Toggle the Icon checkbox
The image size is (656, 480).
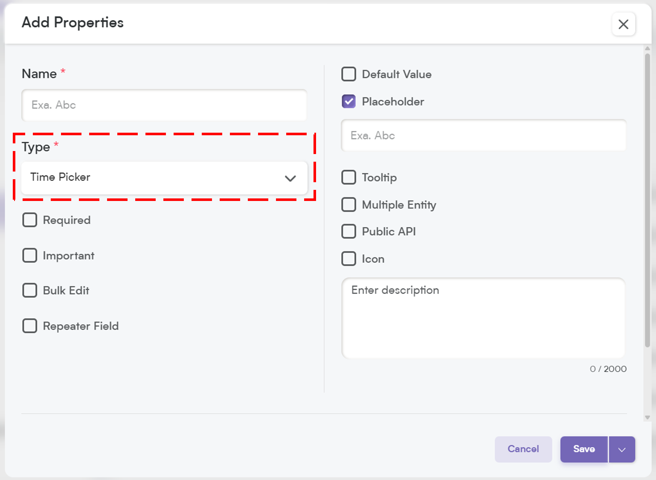(x=349, y=259)
